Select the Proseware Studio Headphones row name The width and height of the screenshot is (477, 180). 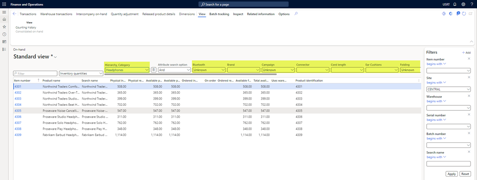(61, 117)
